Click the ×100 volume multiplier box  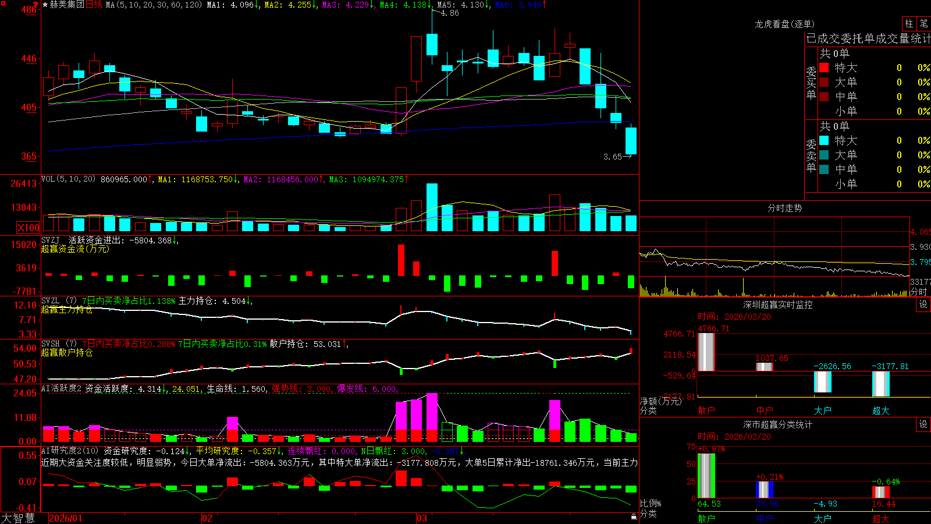tap(28, 228)
